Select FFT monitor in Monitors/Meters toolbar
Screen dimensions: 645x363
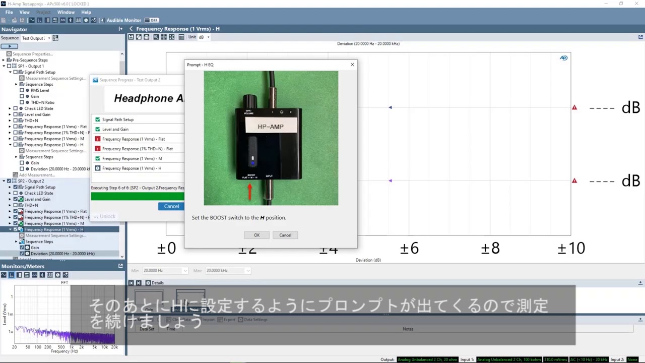(11, 275)
